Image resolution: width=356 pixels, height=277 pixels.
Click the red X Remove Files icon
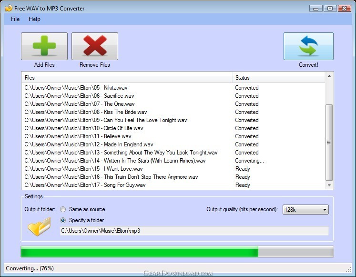pyautogui.click(x=95, y=46)
